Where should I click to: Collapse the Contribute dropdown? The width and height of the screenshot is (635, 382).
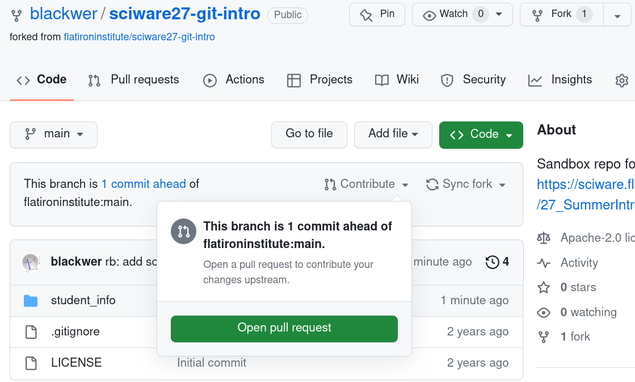coord(366,184)
